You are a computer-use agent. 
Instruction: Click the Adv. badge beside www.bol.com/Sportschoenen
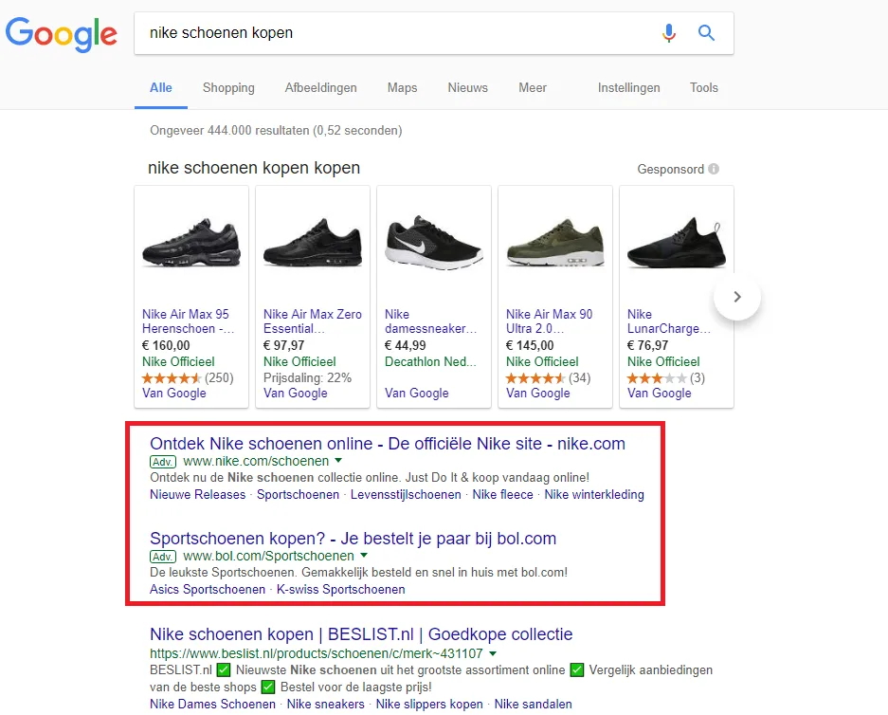163,557
